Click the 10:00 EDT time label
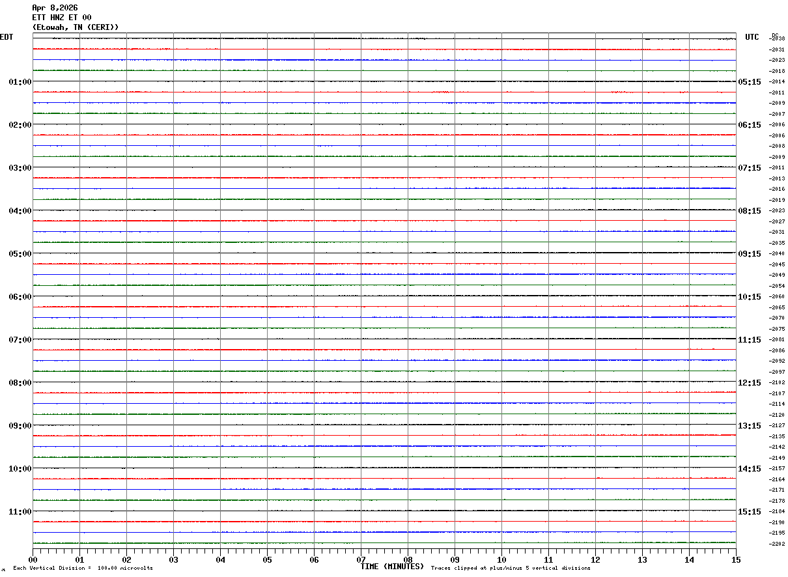 tap(20, 469)
